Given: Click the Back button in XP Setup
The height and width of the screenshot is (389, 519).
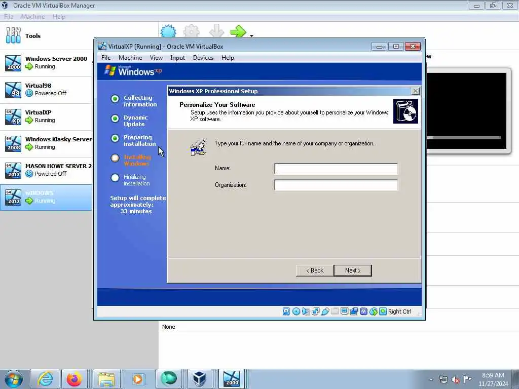Looking at the screenshot, I should 315,270.
